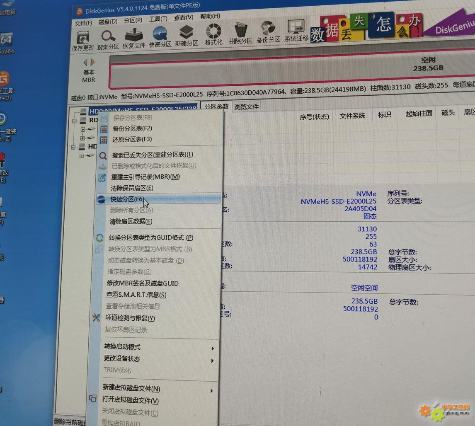
Task: Choose 还原分区表(F3) menu entry
Action: pos(132,139)
